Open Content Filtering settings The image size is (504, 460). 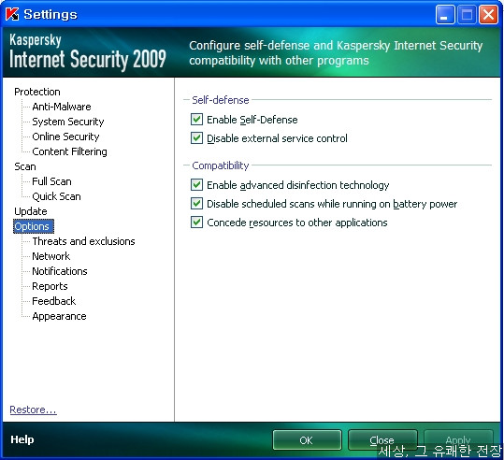pos(69,151)
